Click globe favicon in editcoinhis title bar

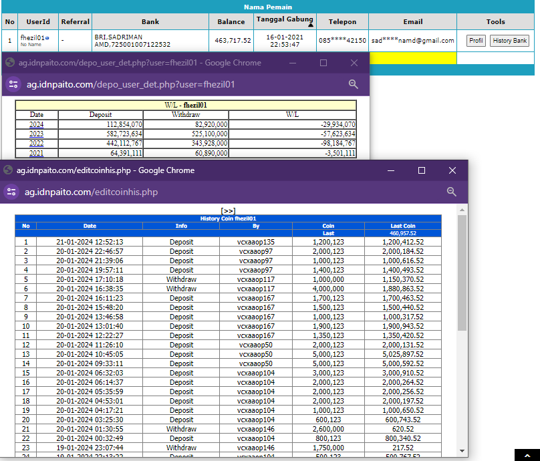point(8,170)
